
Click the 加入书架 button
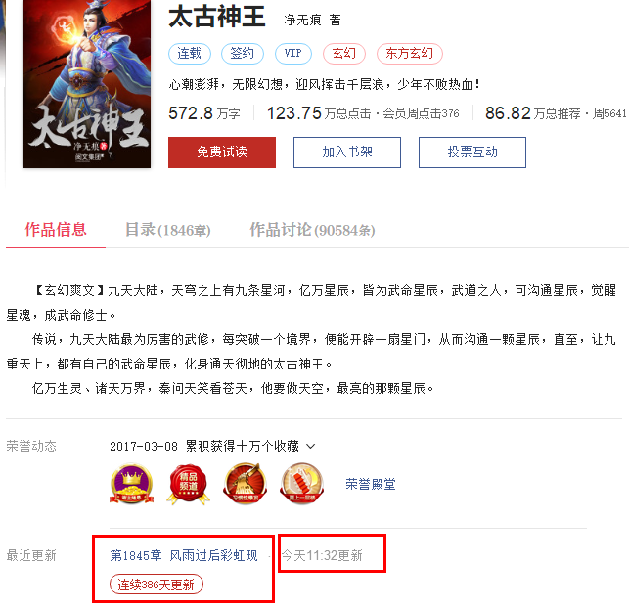click(347, 152)
